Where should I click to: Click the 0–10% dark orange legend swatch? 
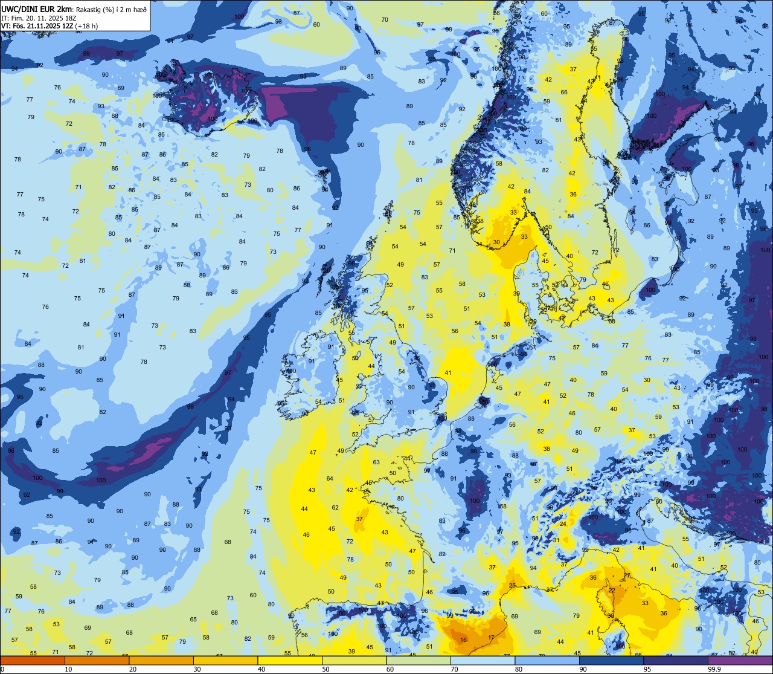coord(33,660)
